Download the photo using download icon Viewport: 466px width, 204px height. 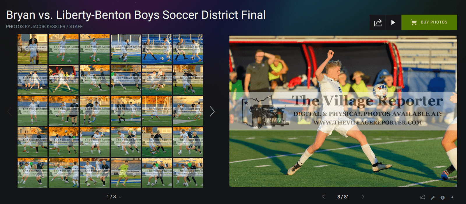coord(452,197)
